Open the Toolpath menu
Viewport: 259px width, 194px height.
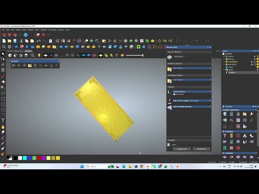coord(44,30)
